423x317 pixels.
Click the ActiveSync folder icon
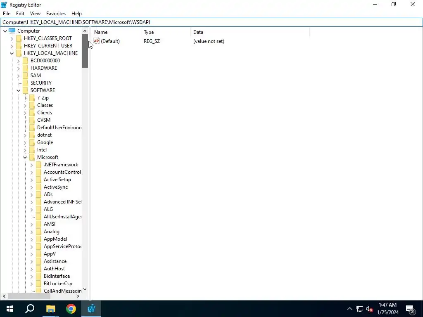point(38,187)
